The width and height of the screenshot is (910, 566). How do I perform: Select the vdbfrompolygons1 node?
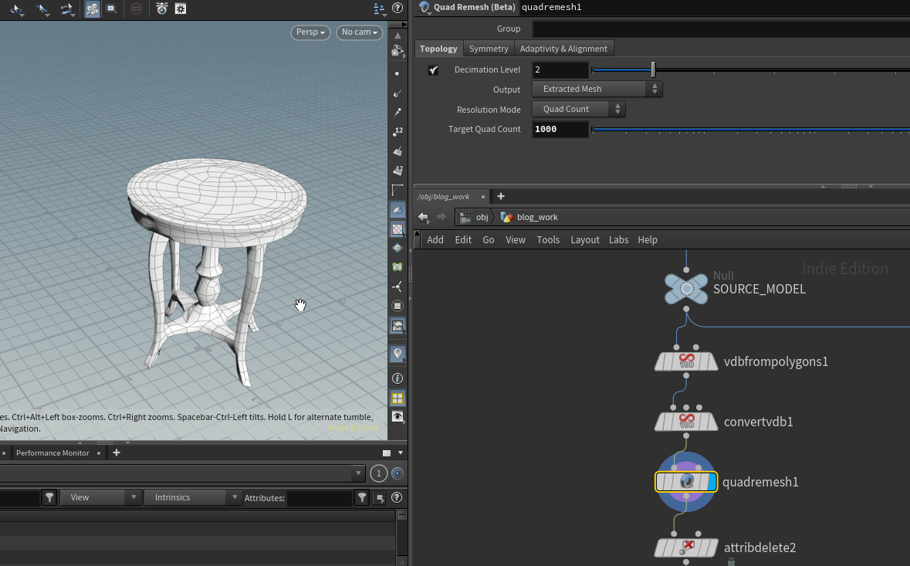click(x=686, y=361)
